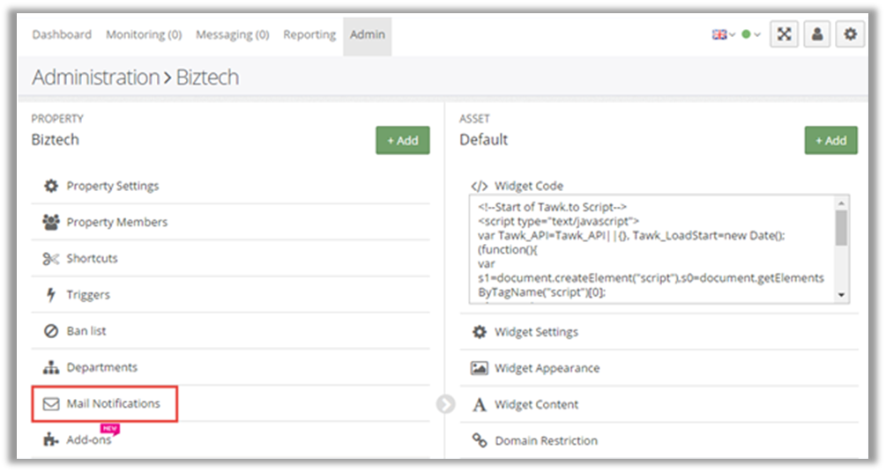
Task: Open the user profile icon
Action: (x=817, y=34)
